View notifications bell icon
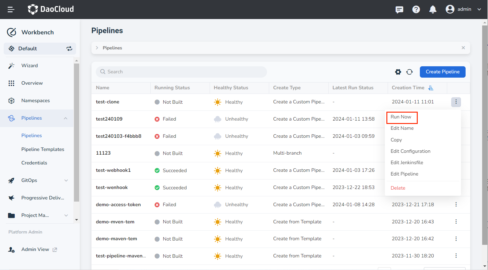The width and height of the screenshot is (488, 270). coord(433,10)
